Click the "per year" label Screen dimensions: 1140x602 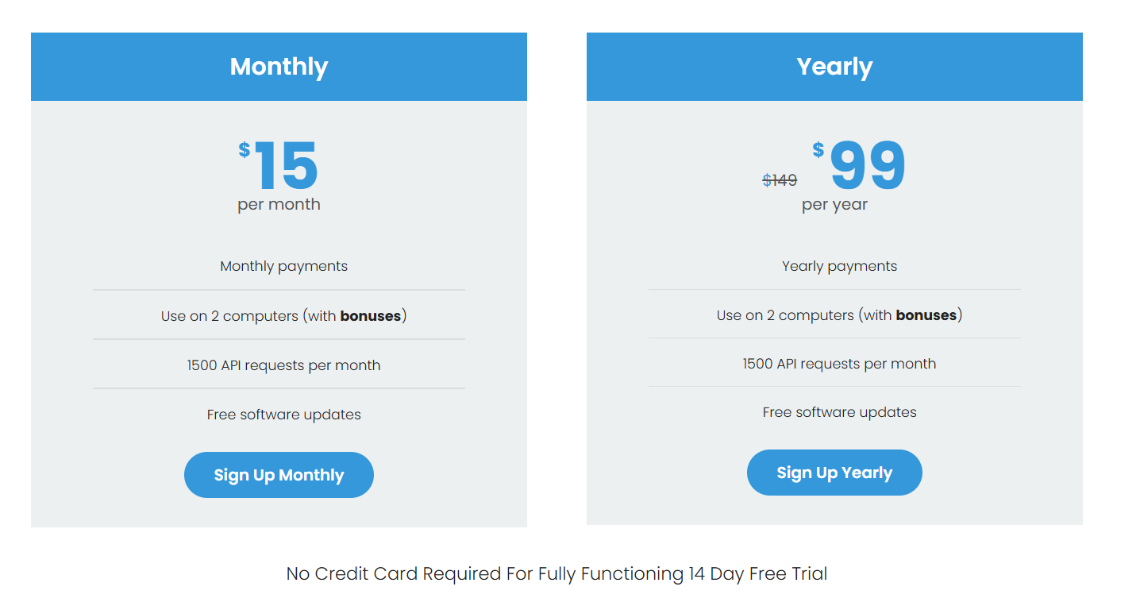tap(834, 205)
